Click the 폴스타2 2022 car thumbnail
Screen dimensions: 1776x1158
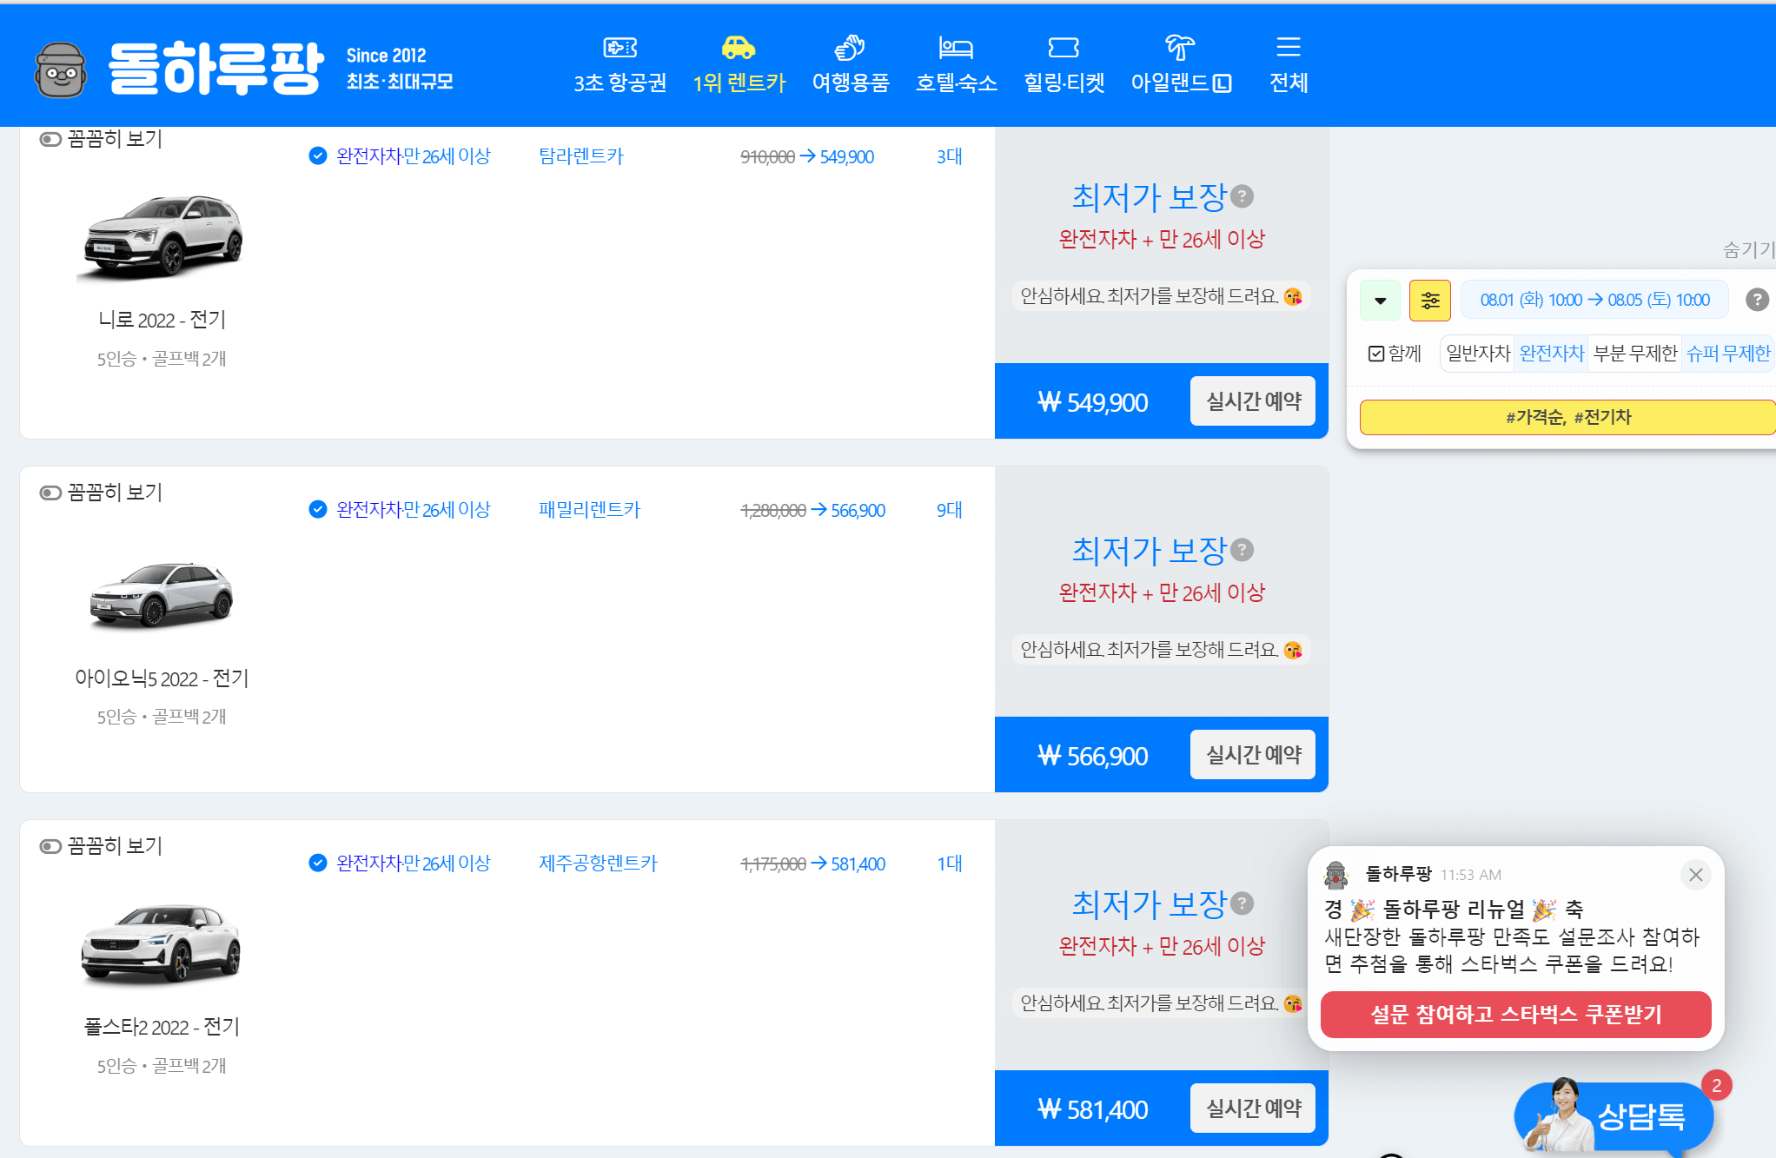coord(162,945)
